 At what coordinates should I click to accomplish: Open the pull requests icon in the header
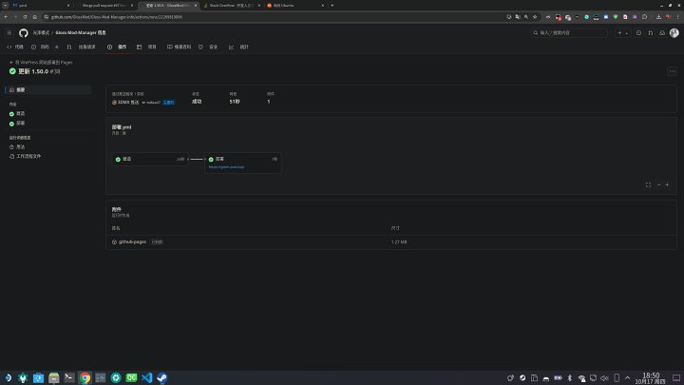[x=650, y=32]
